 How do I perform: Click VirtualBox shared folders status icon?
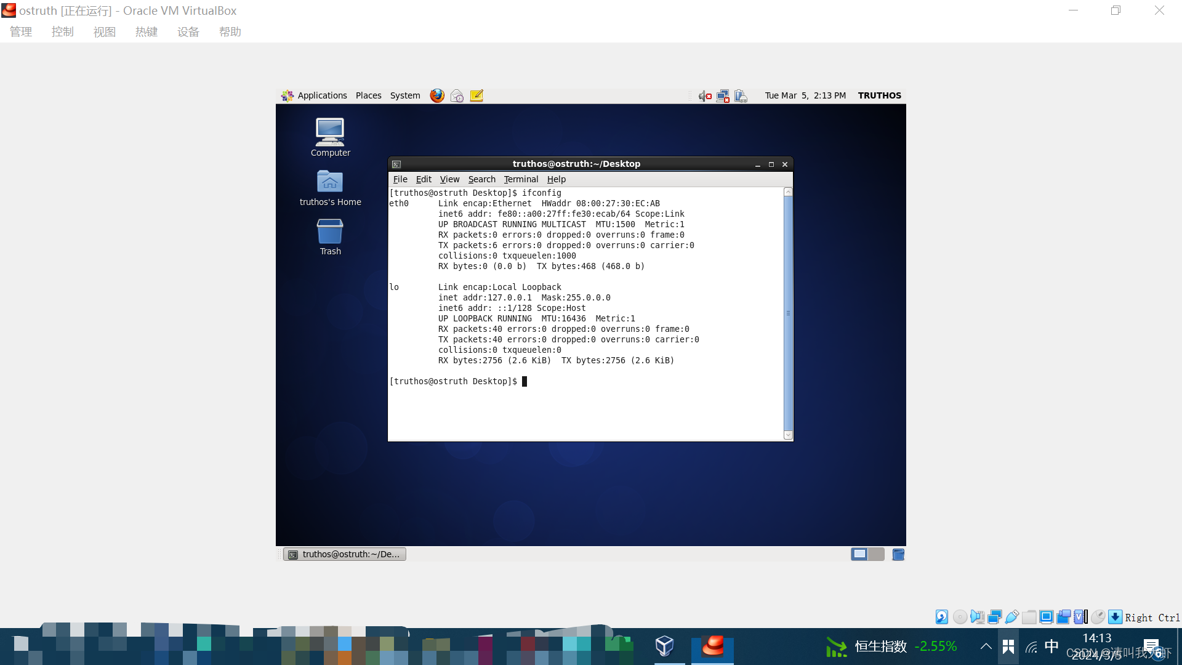pos(1029,617)
